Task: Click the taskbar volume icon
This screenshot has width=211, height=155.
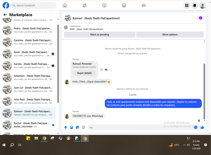Action: pos(188,145)
